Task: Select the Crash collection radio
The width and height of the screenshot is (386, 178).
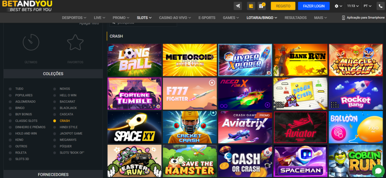Action: tap(54, 121)
